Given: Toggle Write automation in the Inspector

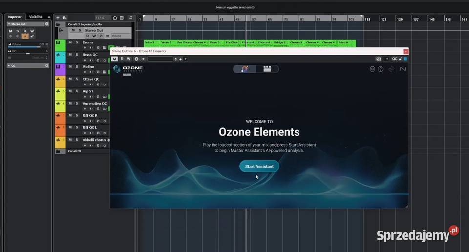Looking at the screenshot, I should coord(32,31).
